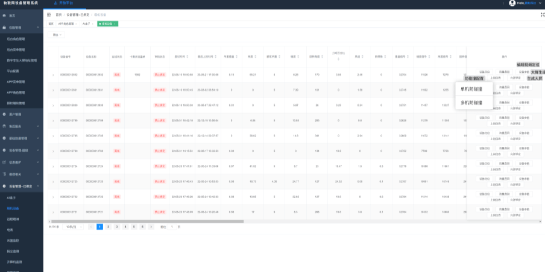Click the user avatar icon

point(512,3)
